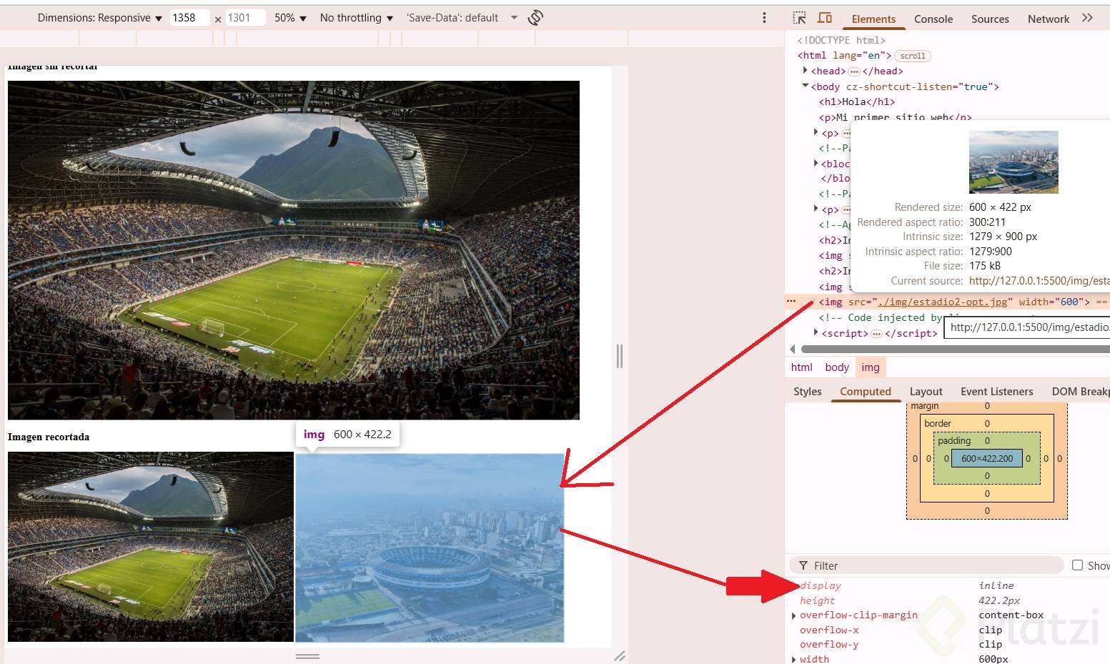
Task: Click the rotate viewport icon in device toolbar
Action: (535, 18)
